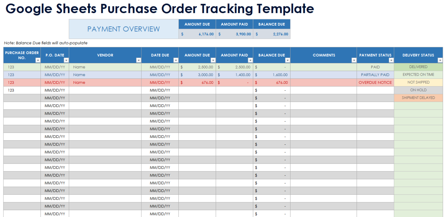Open the Delivery Status filter icon
Viewport: 446px width, 217px height.
(440, 60)
